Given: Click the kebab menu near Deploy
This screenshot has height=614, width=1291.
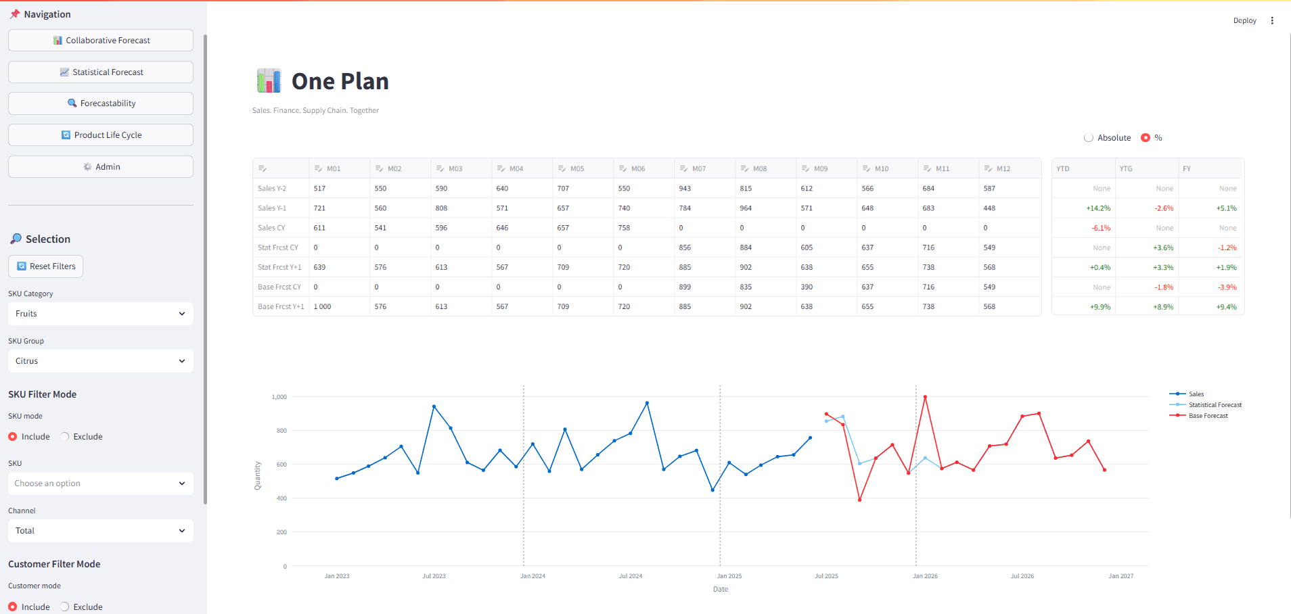Looking at the screenshot, I should click(x=1273, y=20).
